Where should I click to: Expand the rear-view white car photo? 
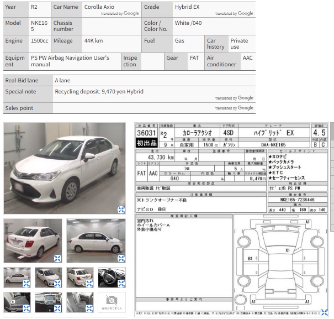coord(57,258)
